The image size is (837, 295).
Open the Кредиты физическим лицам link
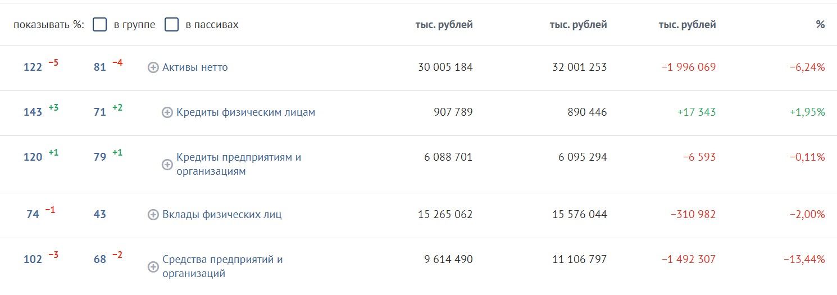[245, 112]
